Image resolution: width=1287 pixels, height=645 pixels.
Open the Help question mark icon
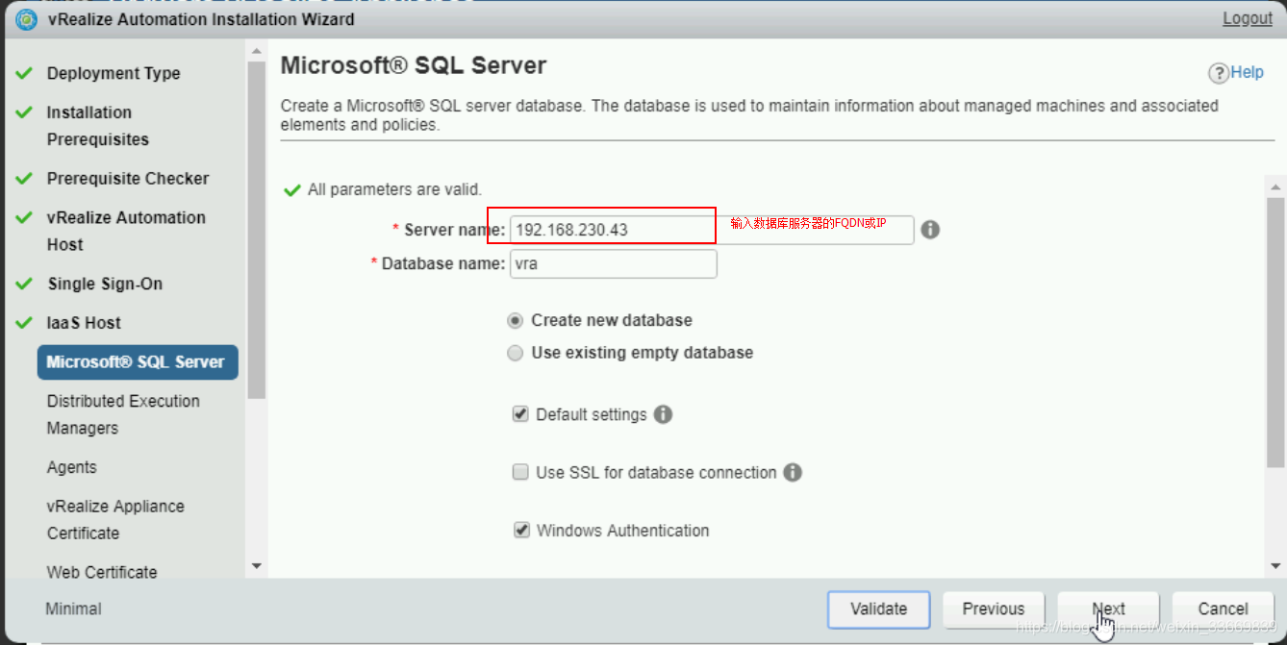coord(1218,73)
